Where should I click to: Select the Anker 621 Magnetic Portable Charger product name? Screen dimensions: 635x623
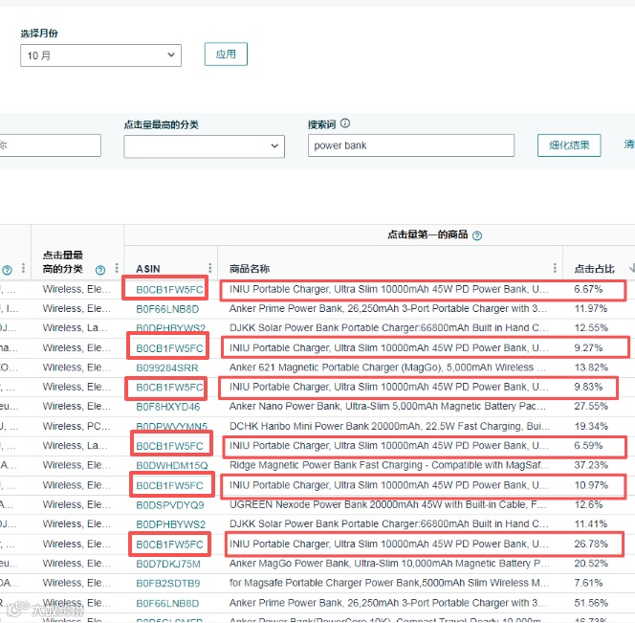pyautogui.click(x=387, y=367)
